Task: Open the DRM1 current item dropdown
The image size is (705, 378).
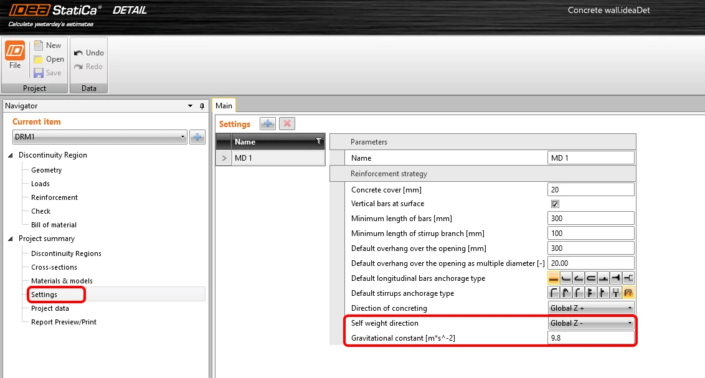Action: coord(100,136)
